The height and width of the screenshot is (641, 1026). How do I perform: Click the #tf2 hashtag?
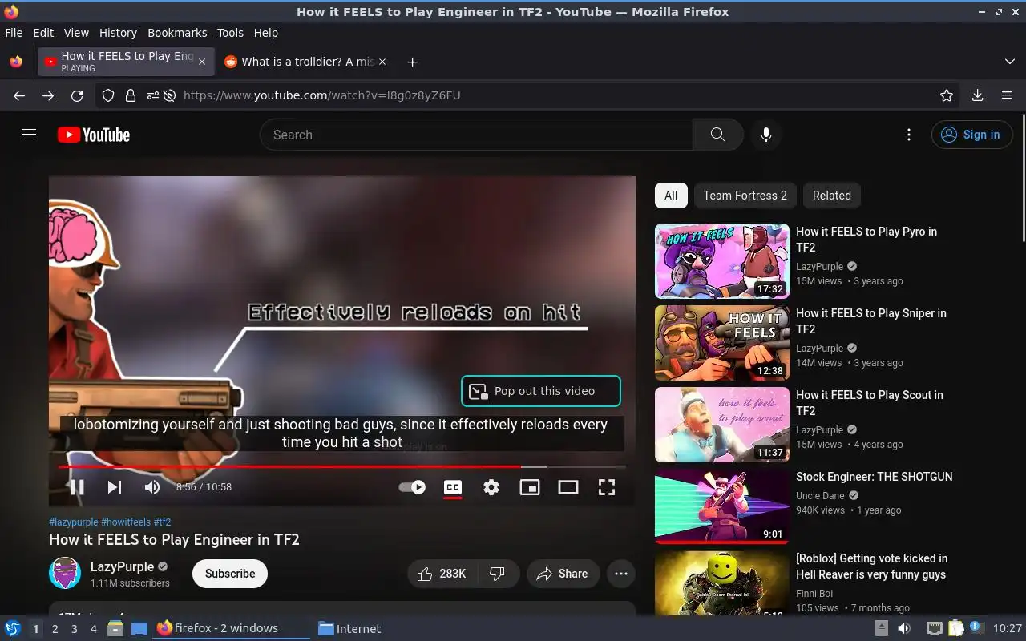tap(162, 522)
